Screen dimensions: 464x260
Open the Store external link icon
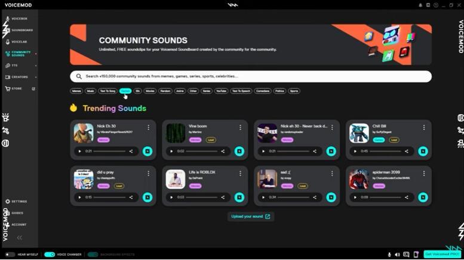click(x=33, y=88)
